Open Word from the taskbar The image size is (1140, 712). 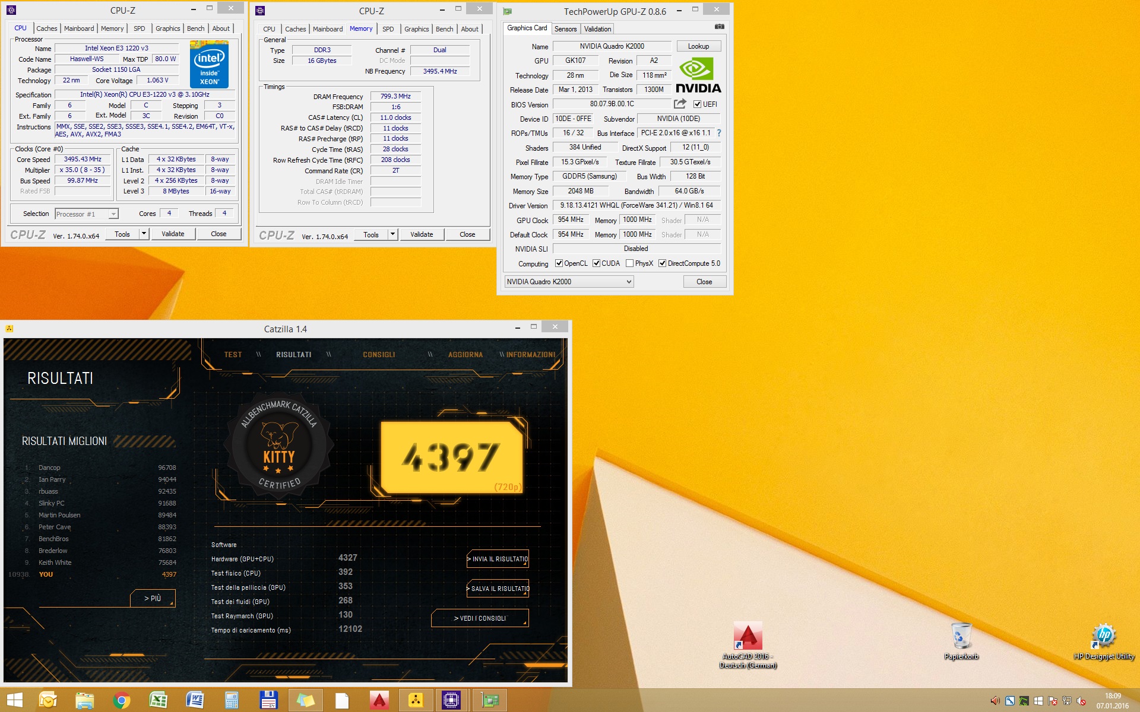click(195, 701)
